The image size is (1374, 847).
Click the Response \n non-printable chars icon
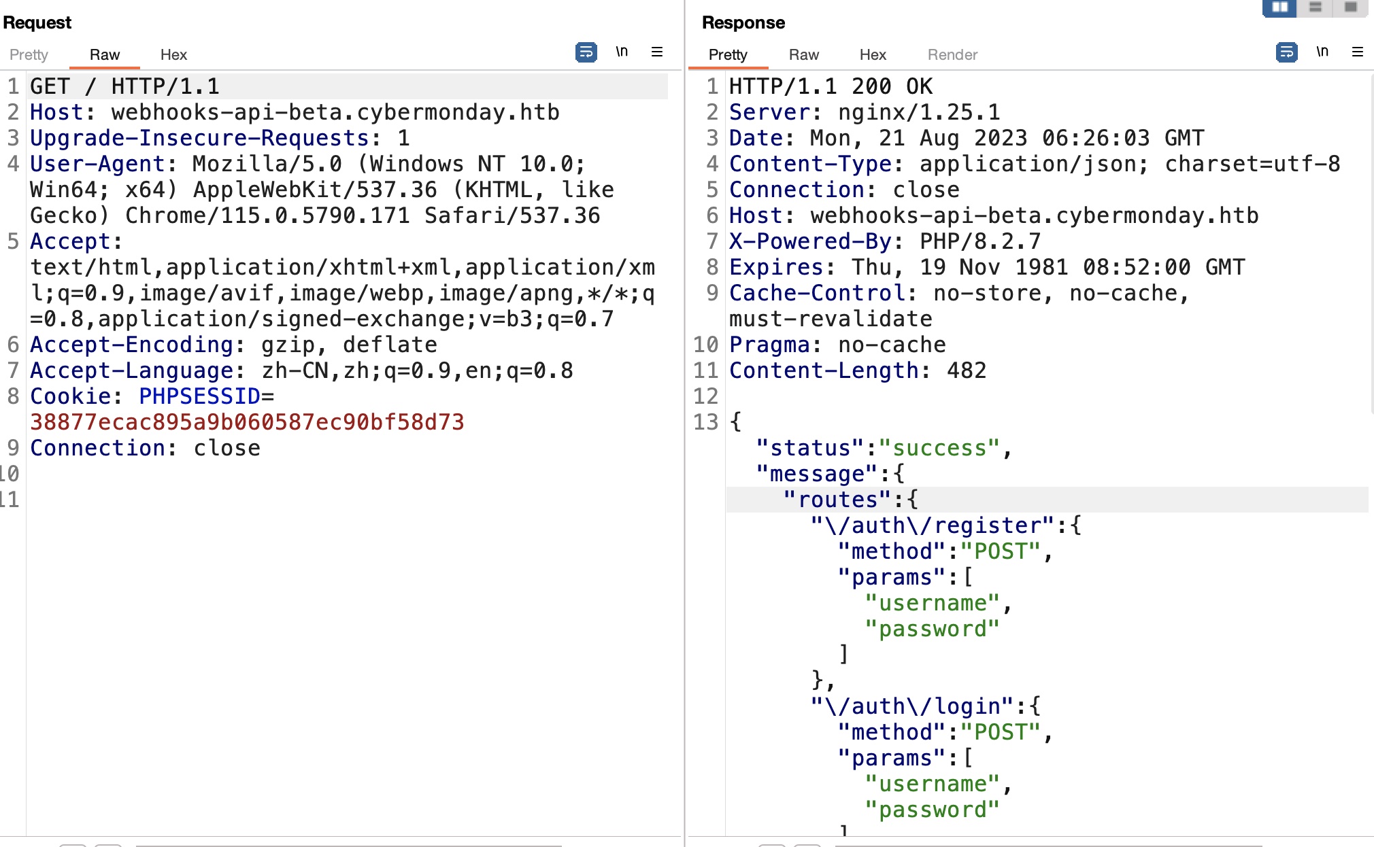point(1322,52)
